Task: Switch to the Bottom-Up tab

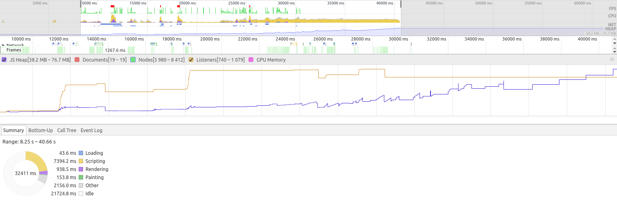Action: [x=41, y=130]
